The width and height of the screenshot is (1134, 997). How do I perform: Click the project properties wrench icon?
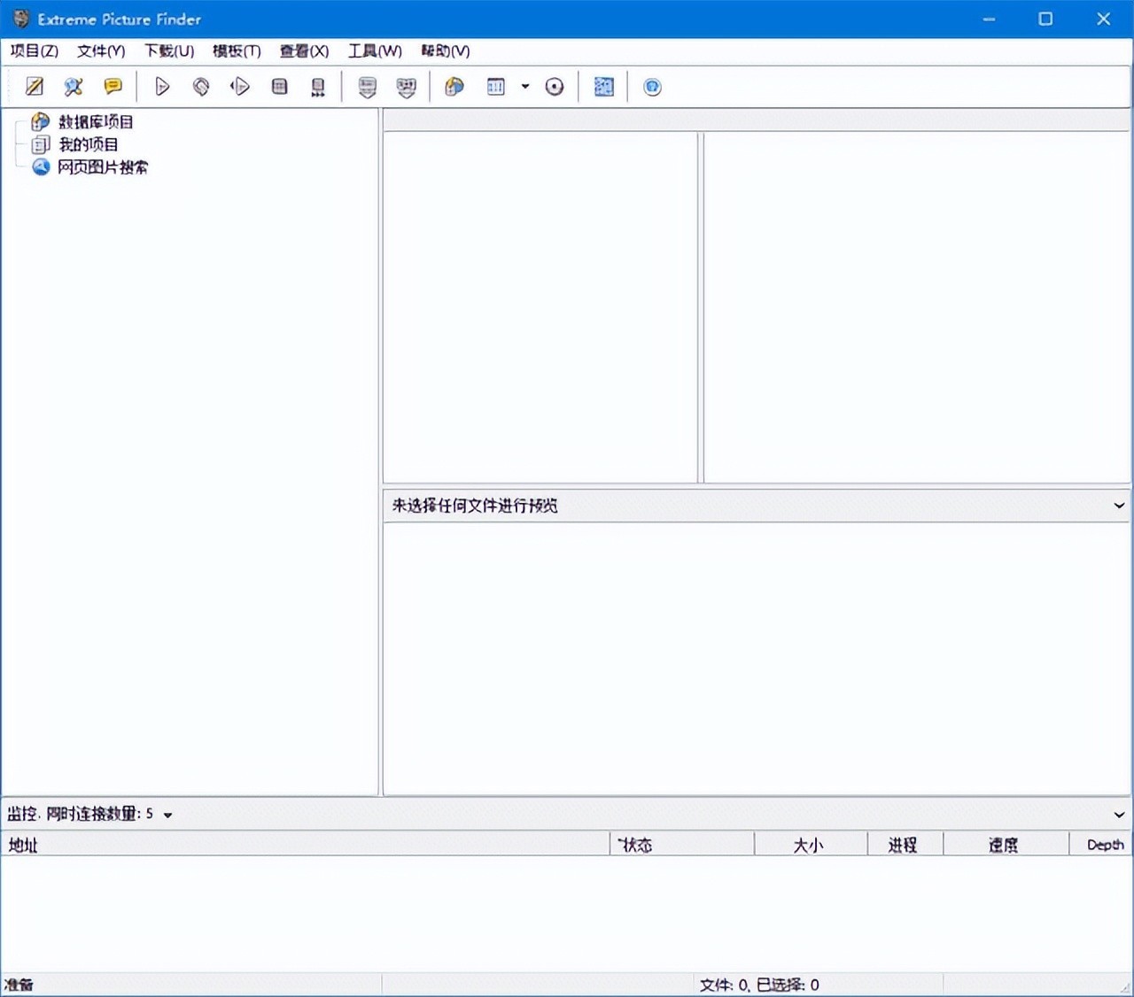coord(74,87)
